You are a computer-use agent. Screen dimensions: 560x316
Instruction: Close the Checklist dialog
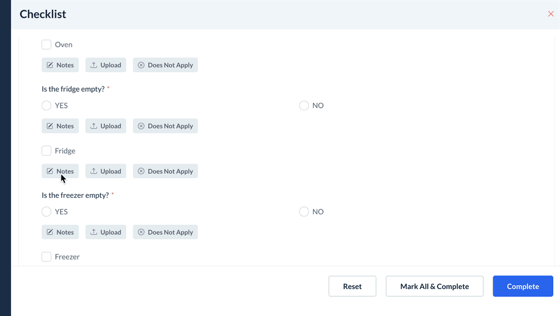[551, 14]
